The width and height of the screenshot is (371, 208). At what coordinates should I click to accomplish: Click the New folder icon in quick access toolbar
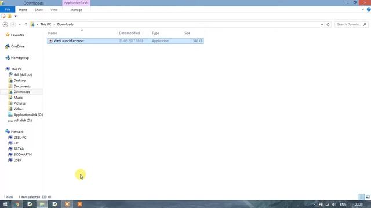click(9, 16)
